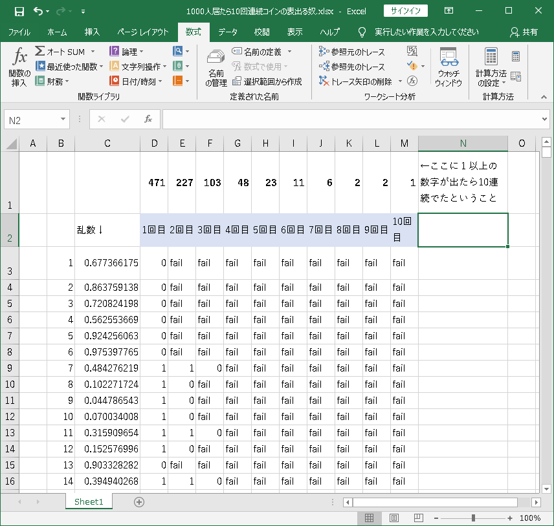Click 選択範囲から作成 button
The image size is (554, 526).
(x=267, y=81)
